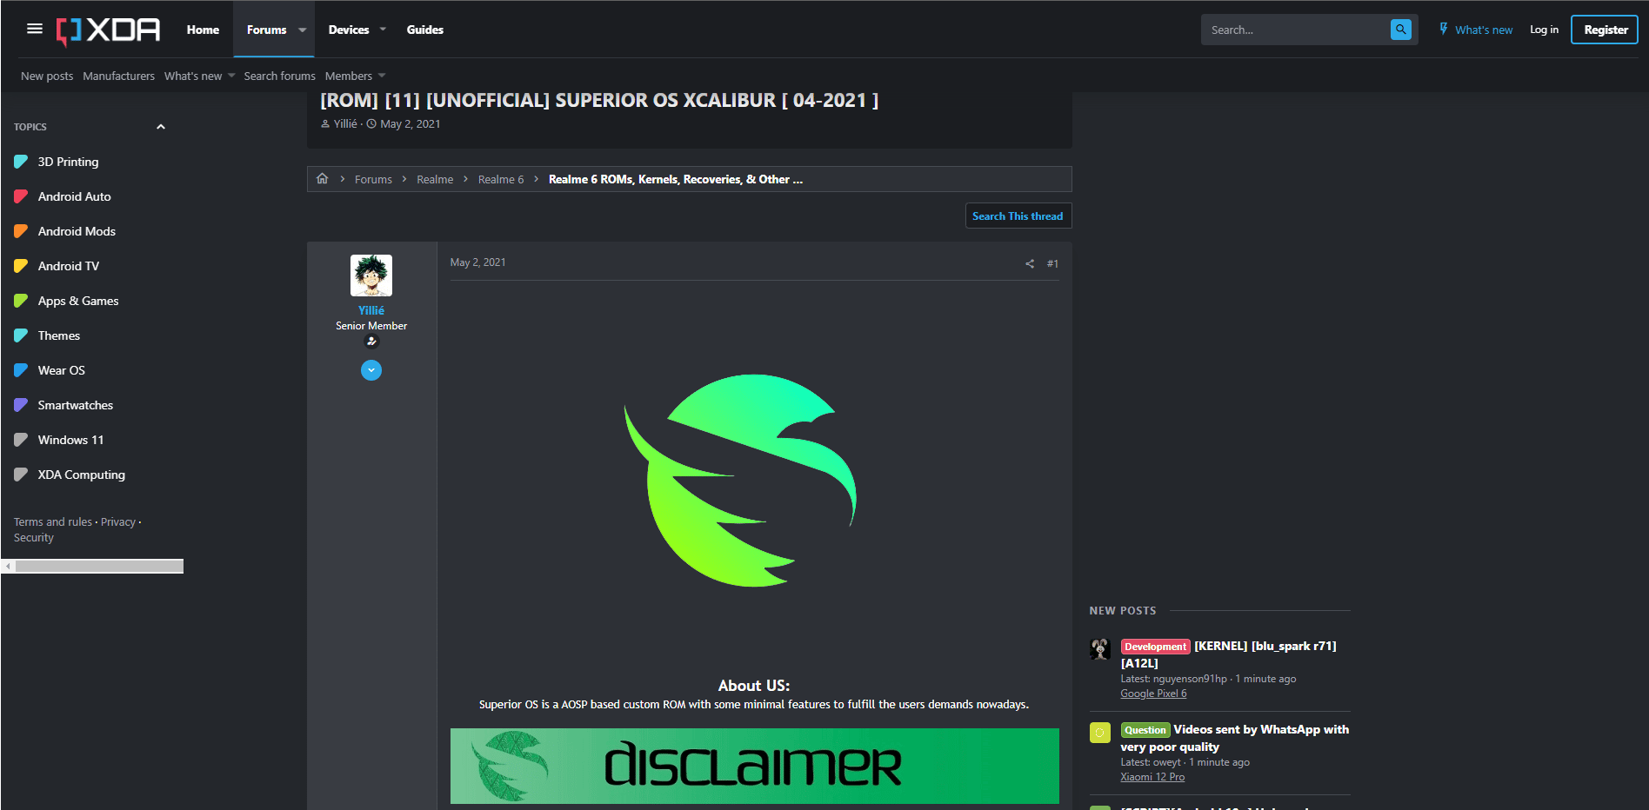The height and width of the screenshot is (810, 1649).
Task: Open the What's new sub-nav dropdown
Action: point(231,76)
